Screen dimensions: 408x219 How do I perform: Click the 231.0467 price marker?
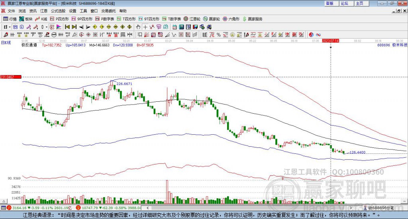pos(11,77)
